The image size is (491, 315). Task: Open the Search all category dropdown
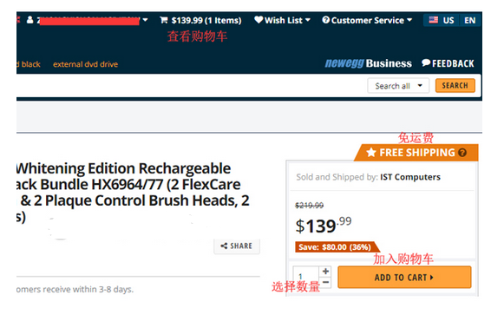398,86
